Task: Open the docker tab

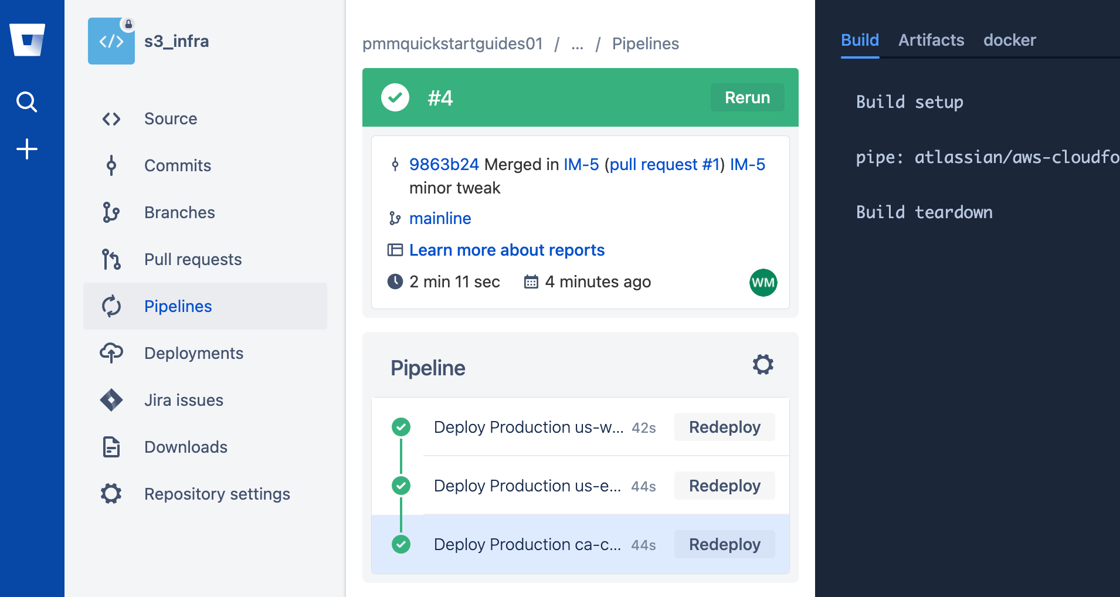Action: click(x=1010, y=40)
